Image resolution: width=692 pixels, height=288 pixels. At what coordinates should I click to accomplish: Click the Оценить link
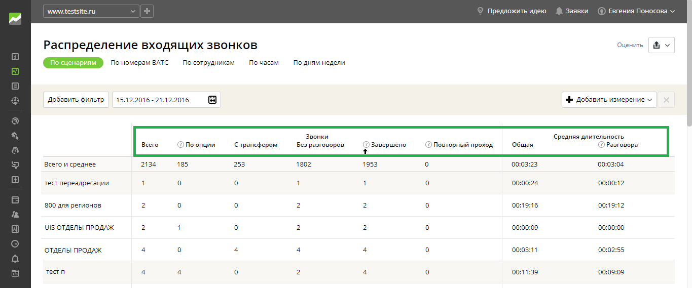[x=630, y=45]
